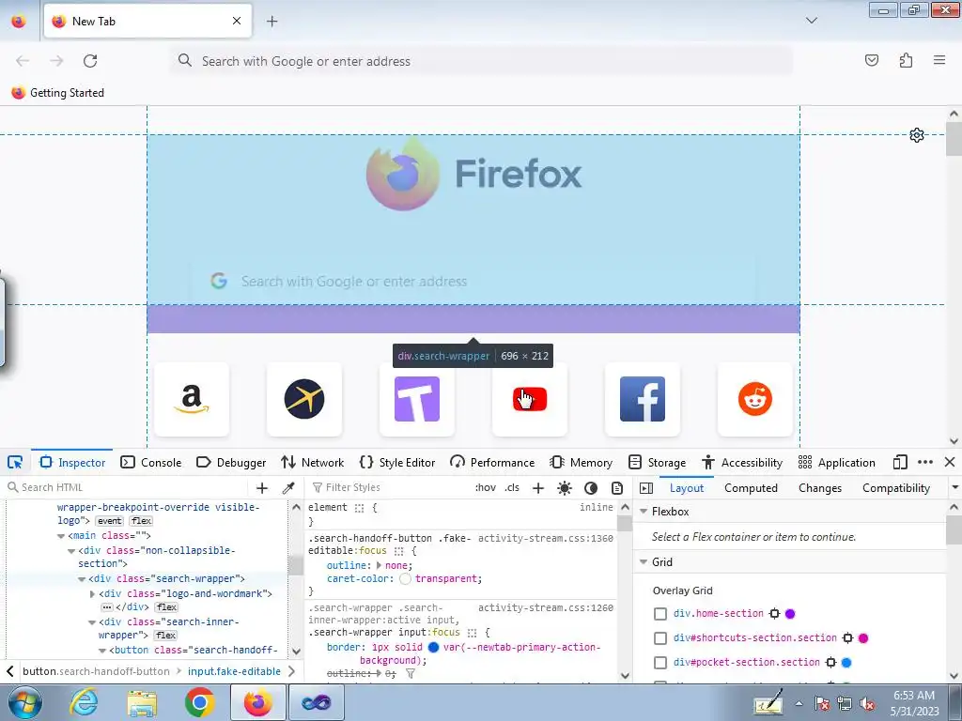Click the back navigation arrow

(x=23, y=61)
